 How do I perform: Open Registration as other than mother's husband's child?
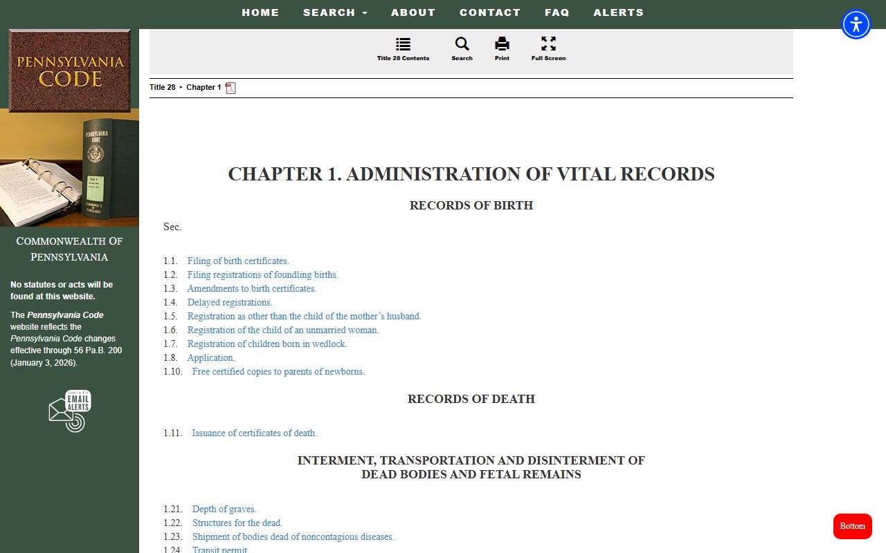305,316
